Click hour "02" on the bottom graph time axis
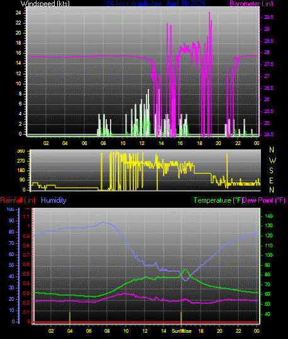Image resolution: width=288 pixels, height=339 pixels. click(51, 331)
